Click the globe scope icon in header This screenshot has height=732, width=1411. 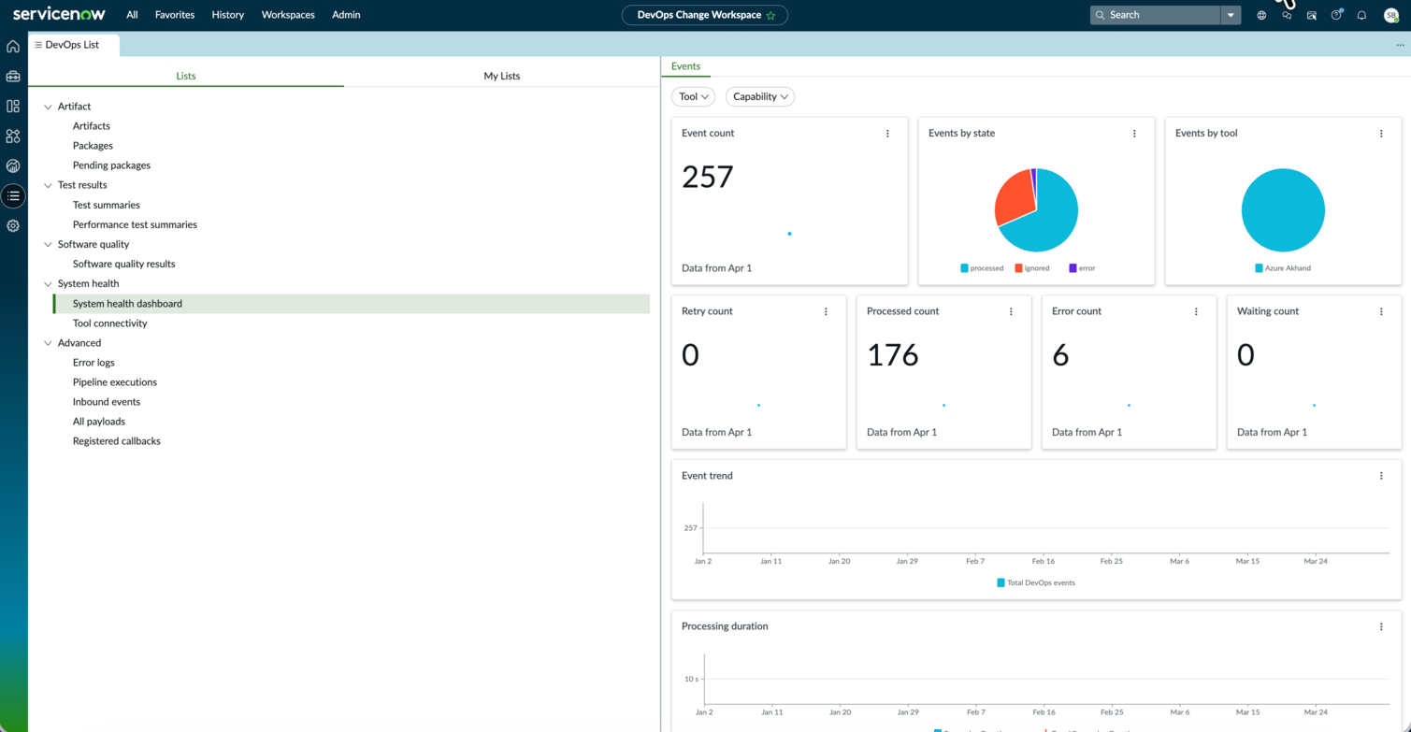point(1261,15)
